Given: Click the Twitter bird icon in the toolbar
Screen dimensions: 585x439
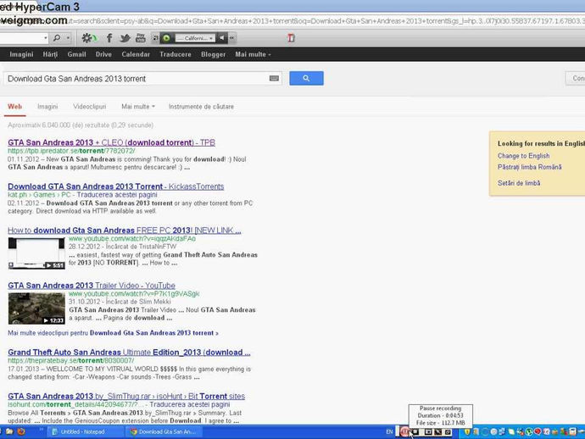Looking at the screenshot, I should [125, 37].
